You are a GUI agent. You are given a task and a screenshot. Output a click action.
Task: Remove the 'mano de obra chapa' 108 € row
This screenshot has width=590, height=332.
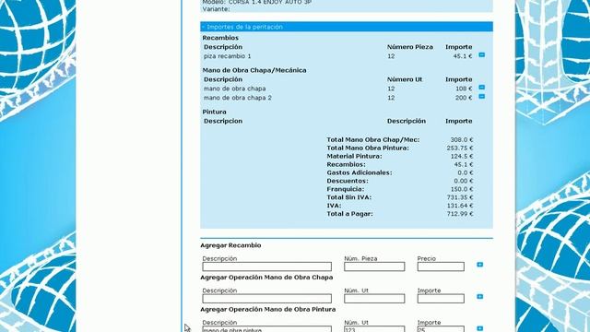pos(481,88)
